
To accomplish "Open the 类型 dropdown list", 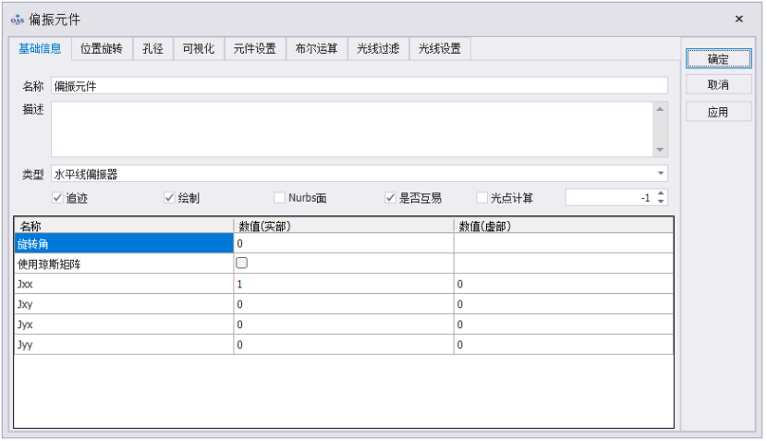I will click(x=660, y=173).
